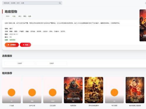
Task: Click the 罗布泊神秘事件 title text
Action: (94, 106)
